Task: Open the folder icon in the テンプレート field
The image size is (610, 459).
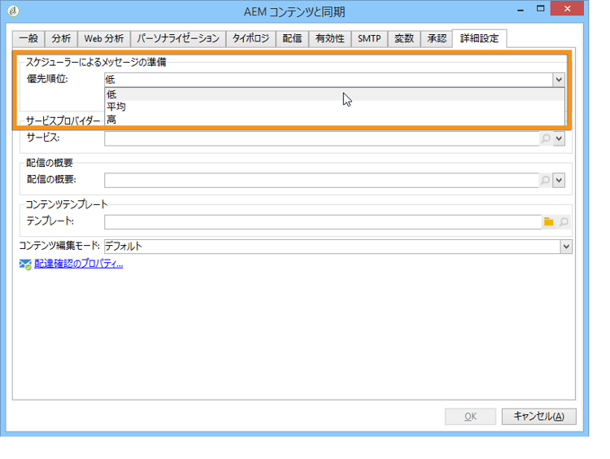Action: point(548,222)
